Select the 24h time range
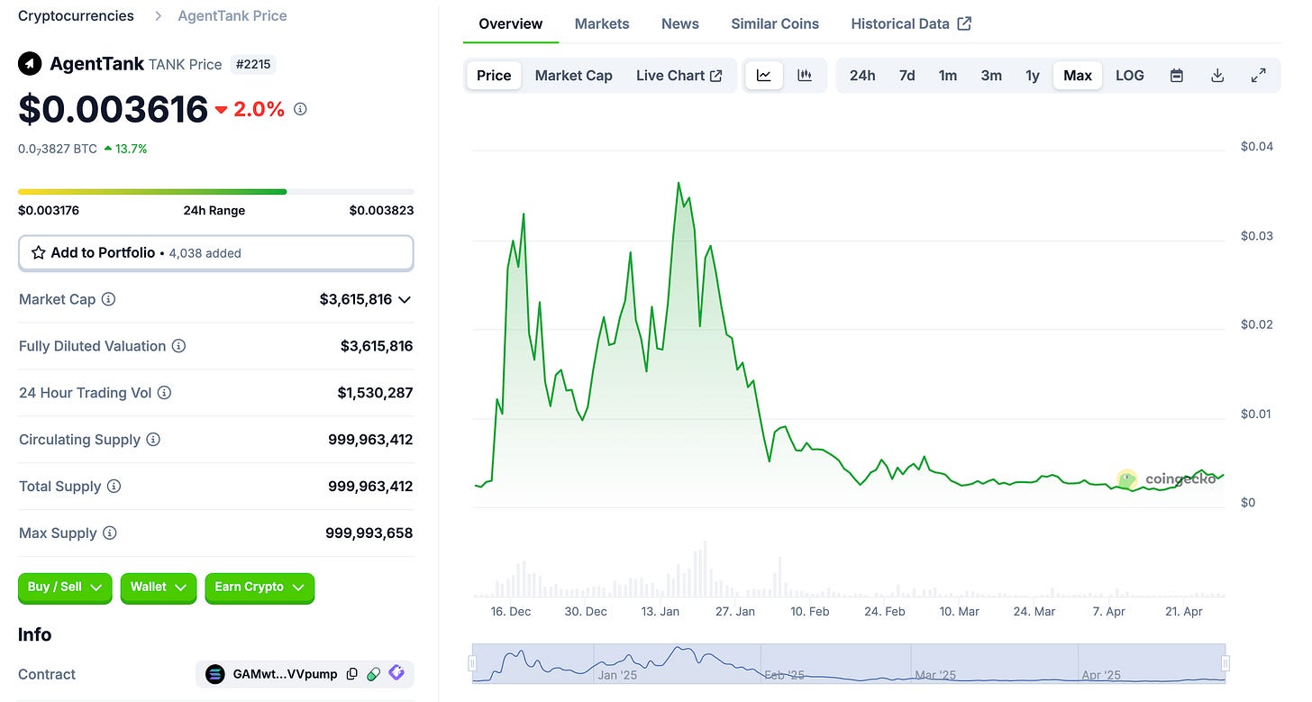1312x702 pixels. (862, 76)
